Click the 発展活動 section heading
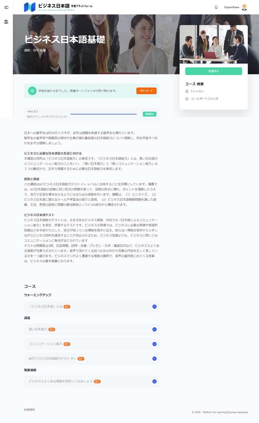 tap(30, 370)
